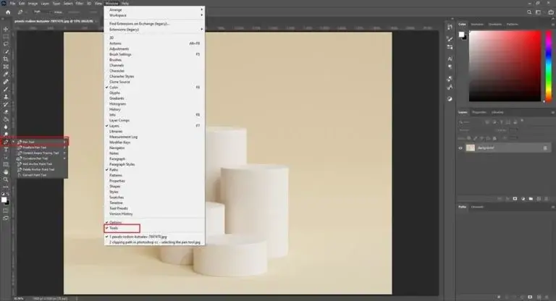Switch to the Properties tab
Image resolution: width=556 pixels, height=301 pixels.
pyautogui.click(x=479, y=112)
